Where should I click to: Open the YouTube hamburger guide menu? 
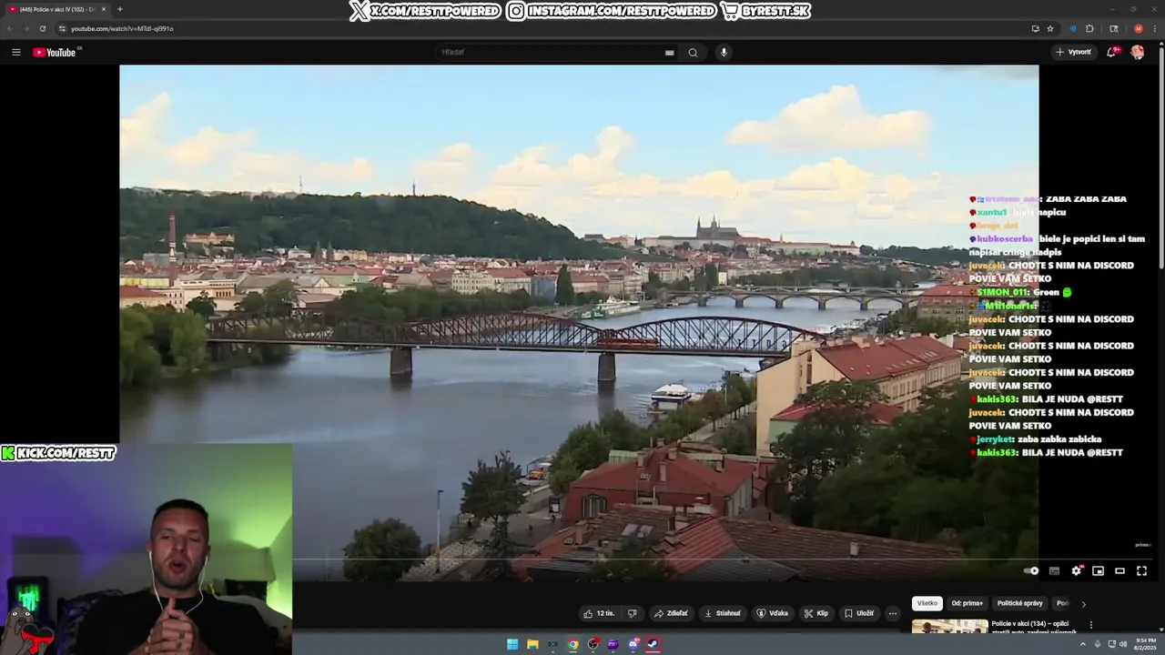pos(16,52)
